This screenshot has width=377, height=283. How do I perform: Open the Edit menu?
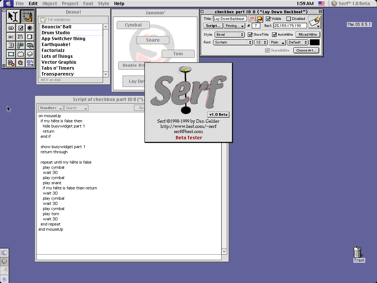33,3
